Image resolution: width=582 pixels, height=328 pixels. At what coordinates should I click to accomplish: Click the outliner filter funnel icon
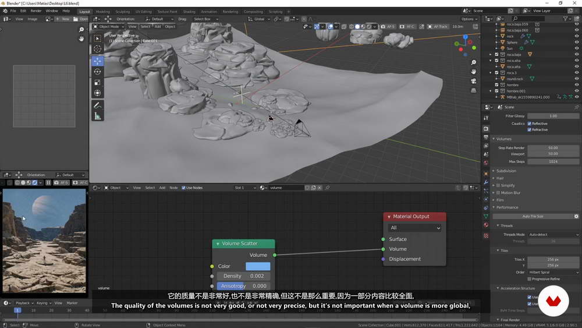point(565,19)
